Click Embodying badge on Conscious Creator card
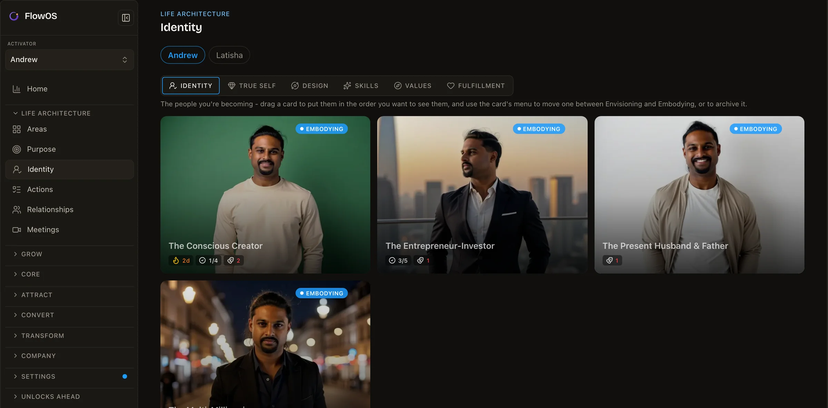Viewport: 828px width, 408px height. 322,129
